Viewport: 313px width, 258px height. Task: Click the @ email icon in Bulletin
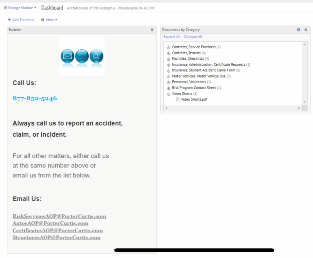pos(96,56)
